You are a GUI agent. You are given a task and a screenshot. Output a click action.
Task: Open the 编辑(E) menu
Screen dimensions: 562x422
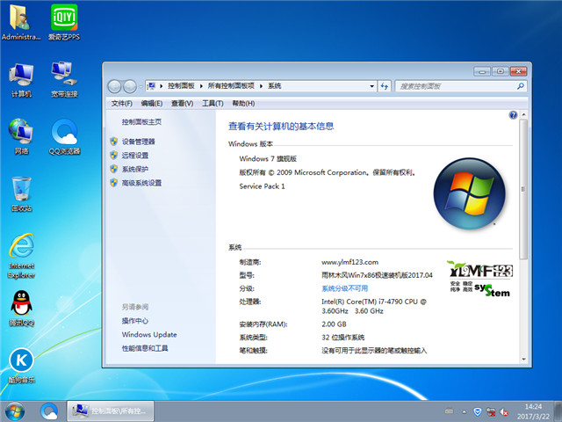[152, 104]
